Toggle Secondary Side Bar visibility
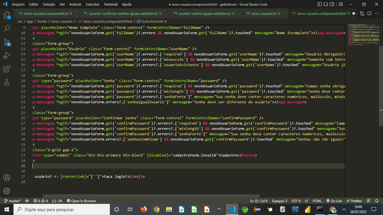 coord(332,4)
